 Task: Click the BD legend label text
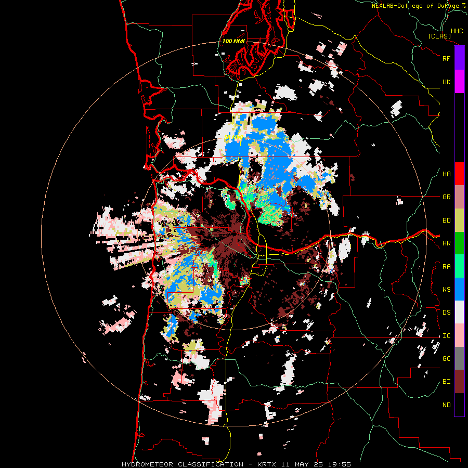point(446,220)
